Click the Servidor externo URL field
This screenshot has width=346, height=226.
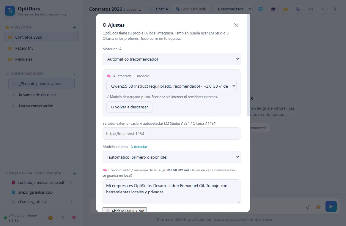pyautogui.click(x=172, y=133)
